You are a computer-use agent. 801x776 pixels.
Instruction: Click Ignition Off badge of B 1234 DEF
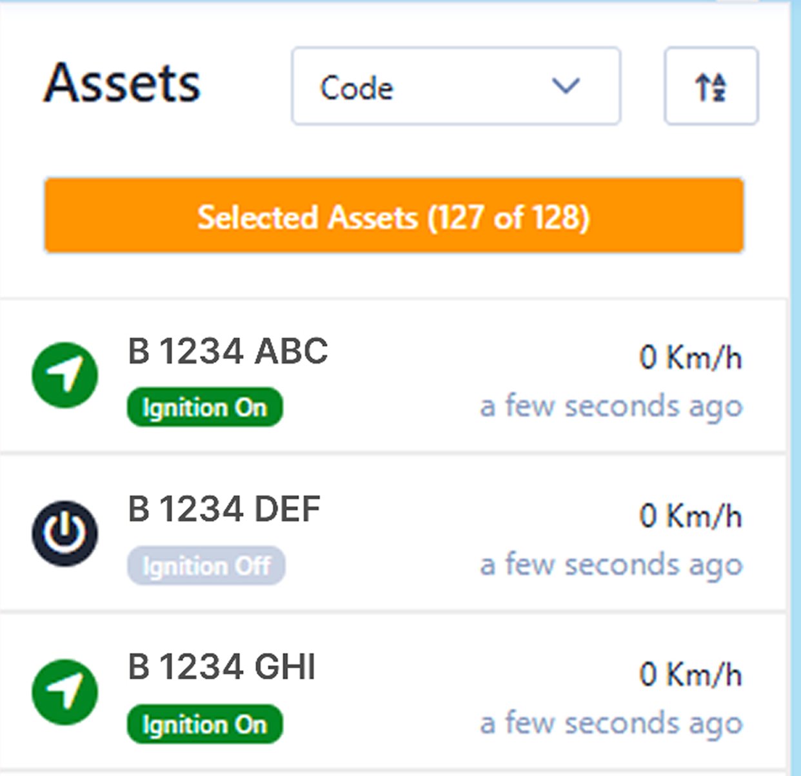[x=206, y=566]
